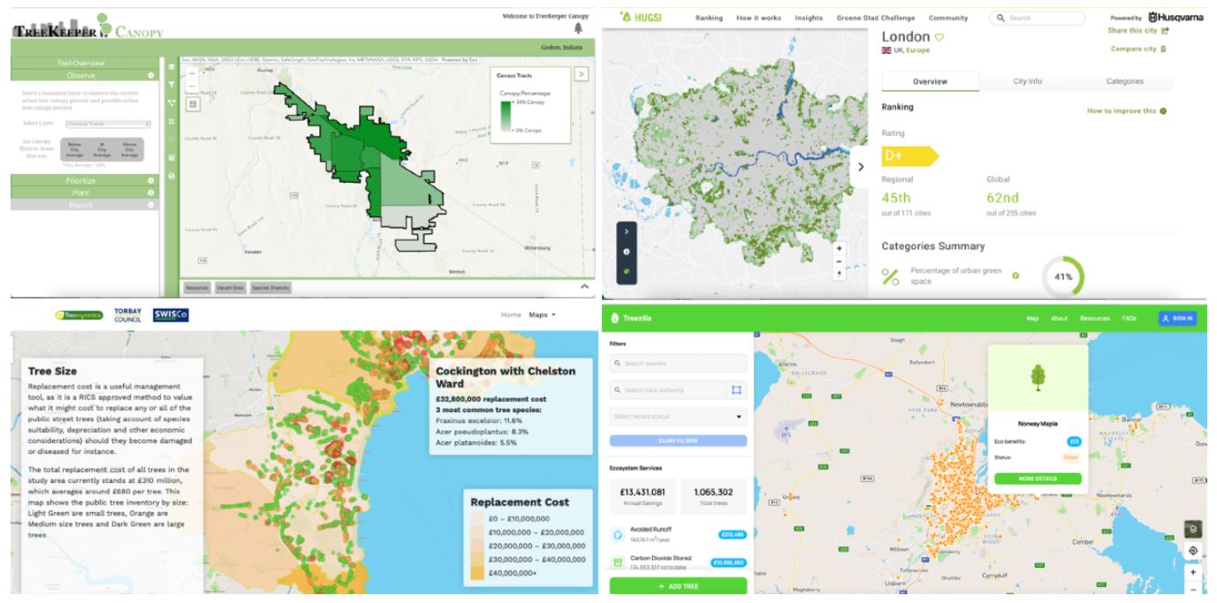Open Groene Stad Challenge menu item
Image resolution: width=1217 pixels, height=603 pixels.
(x=875, y=18)
